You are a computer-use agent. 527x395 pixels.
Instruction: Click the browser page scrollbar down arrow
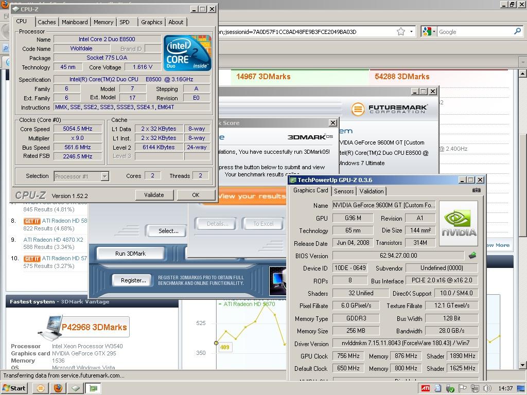pyautogui.click(x=522, y=365)
